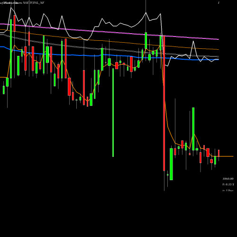Image resolution: width=237 pixels, height=237 pixels.
Task: Click the NSE TCFSL_NF chart title
Action: click(34, 3)
